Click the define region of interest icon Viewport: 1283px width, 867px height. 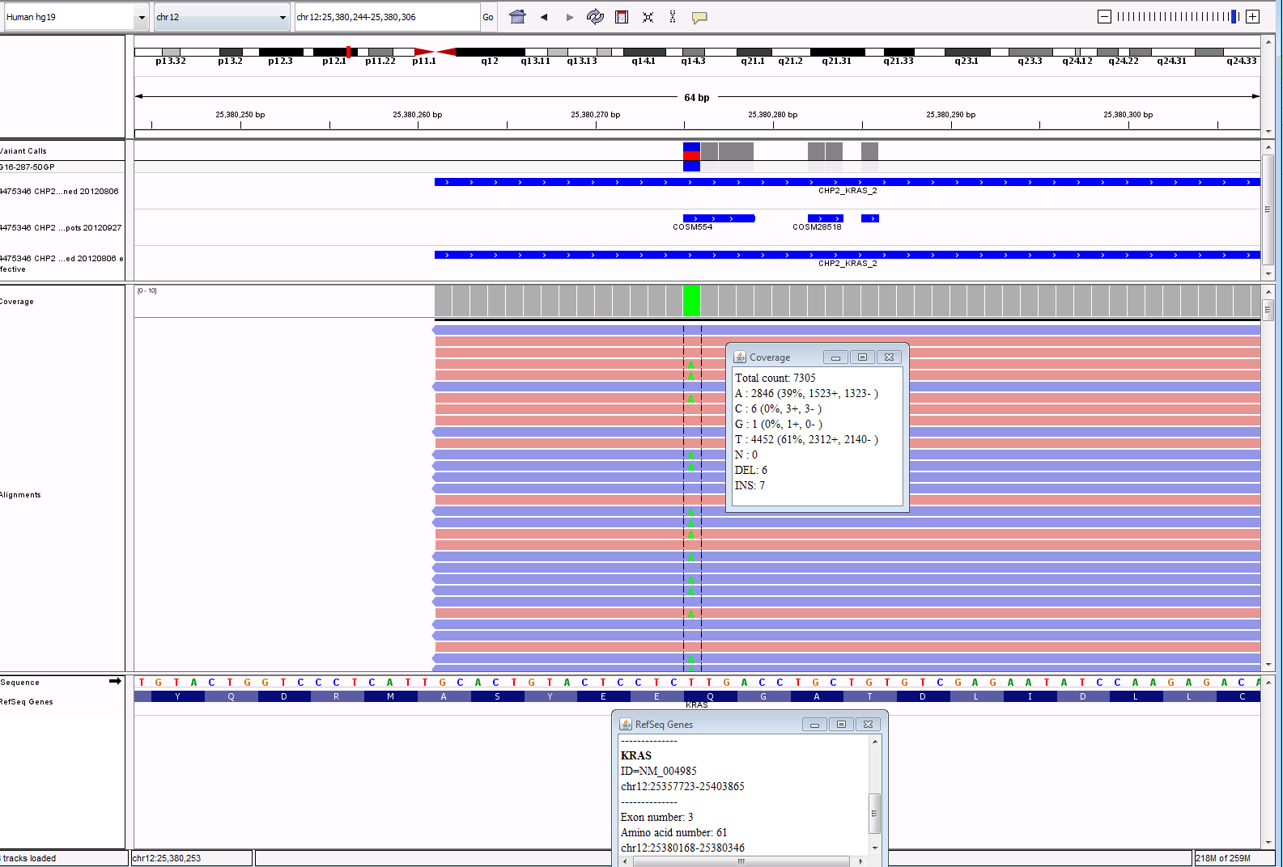coord(622,17)
